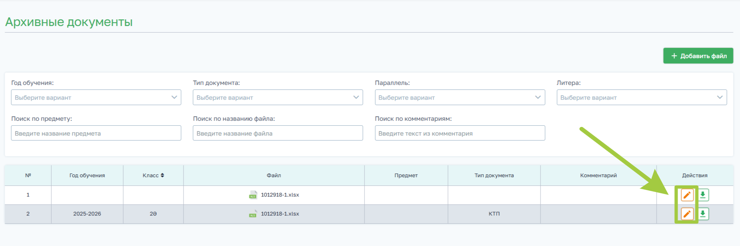Select the class cell 2ә
Viewport: 740px width, 246px height.
[x=153, y=214]
